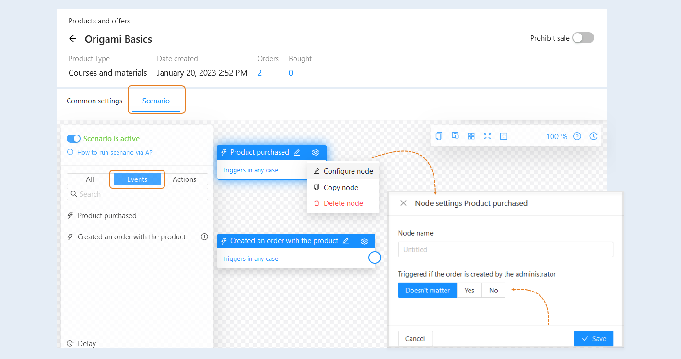681x359 pixels.
Task: Switch to the Scenario tab
Action: (156, 101)
